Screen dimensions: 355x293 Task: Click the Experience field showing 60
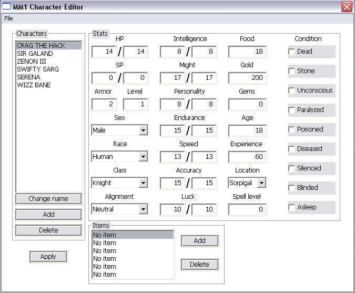click(248, 157)
